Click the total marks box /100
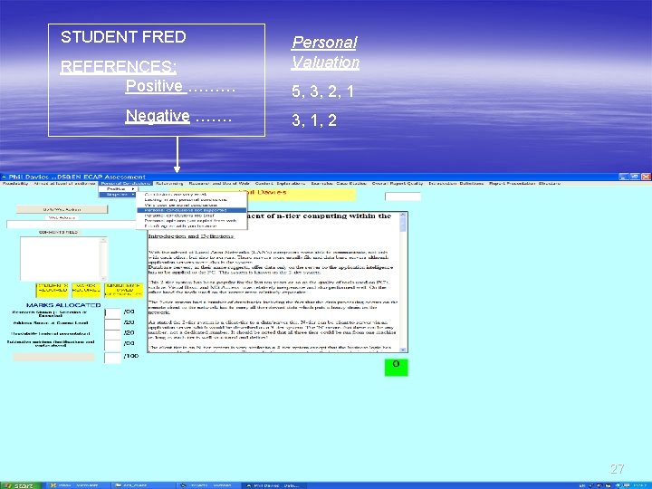The height and width of the screenshot is (489, 652). point(112,358)
